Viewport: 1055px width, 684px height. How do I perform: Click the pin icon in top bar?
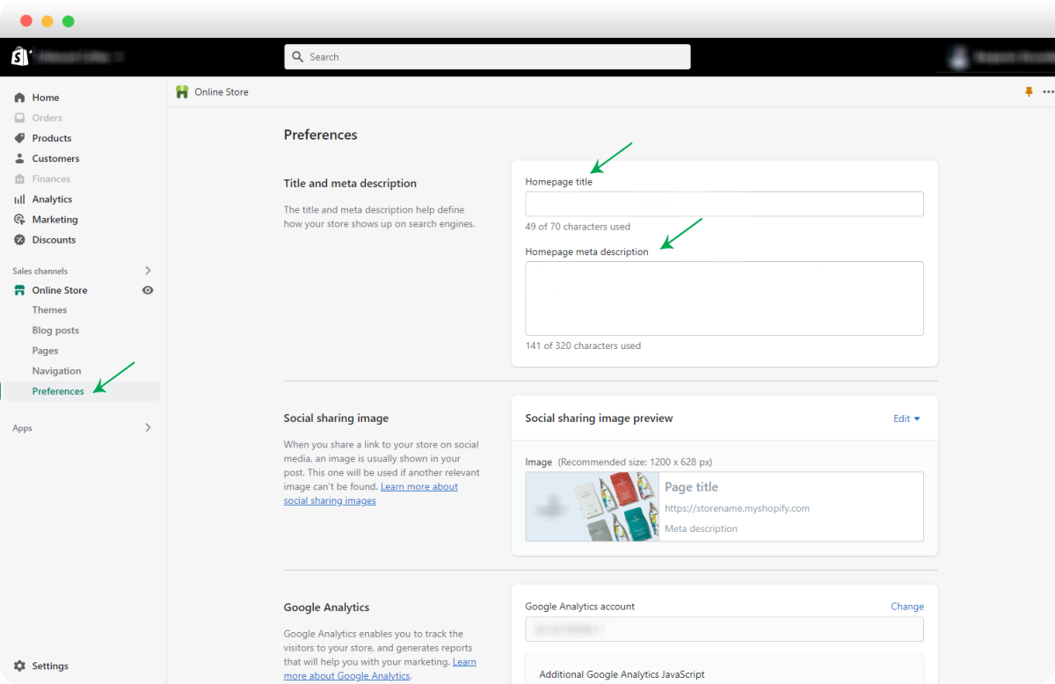tap(1029, 91)
